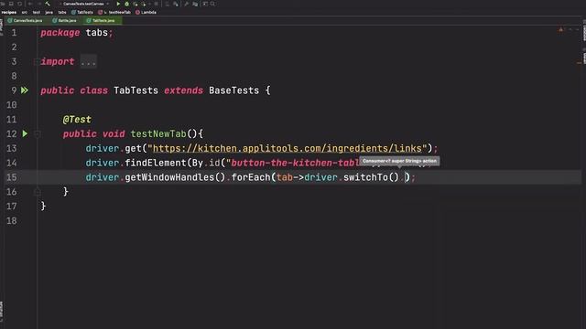Viewport: 586px width, 329px height.
Task: Click the folded import ellipsis
Action: pyautogui.click(x=89, y=61)
